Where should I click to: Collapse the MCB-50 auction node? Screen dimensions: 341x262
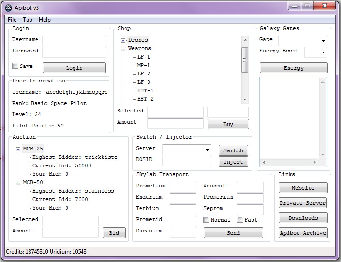(x=18, y=183)
